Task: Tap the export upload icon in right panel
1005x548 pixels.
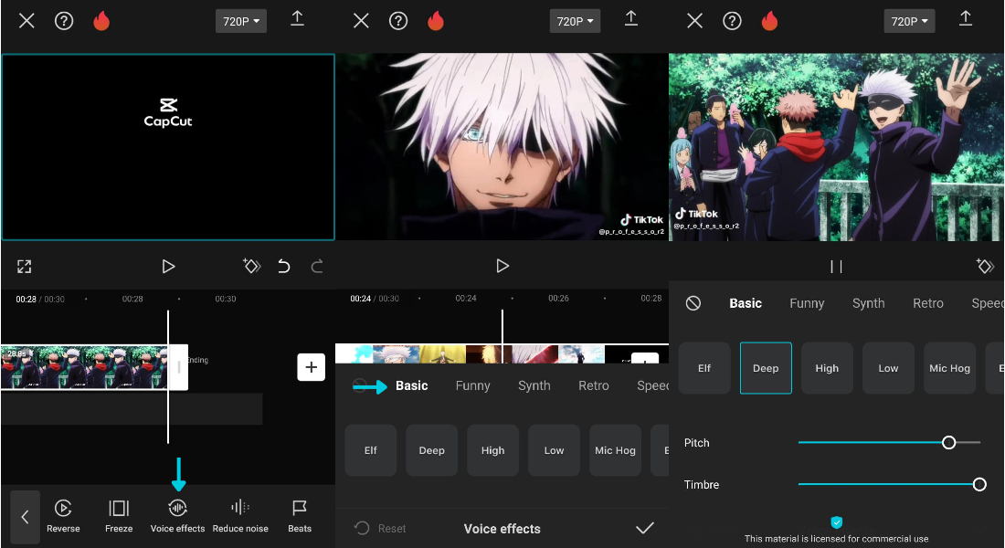Action: pyautogui.click(x=966, y=18)
